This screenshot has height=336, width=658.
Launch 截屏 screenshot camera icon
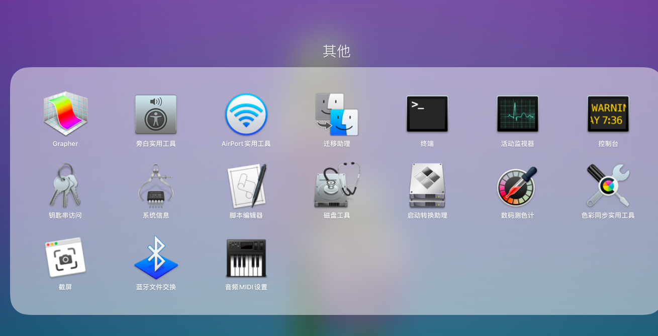coord(65,258)
